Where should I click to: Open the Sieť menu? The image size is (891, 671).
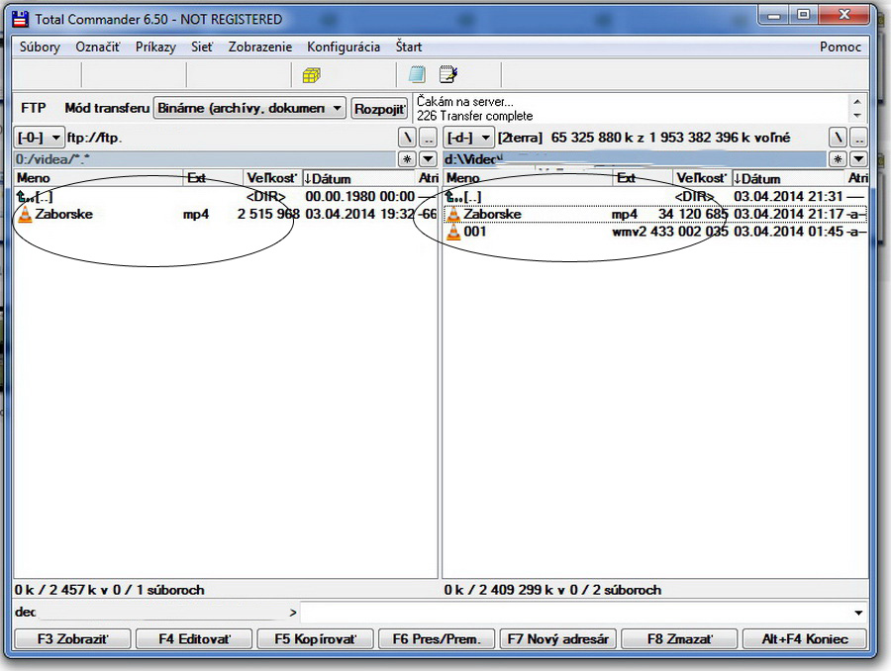(x=202, y=48)
